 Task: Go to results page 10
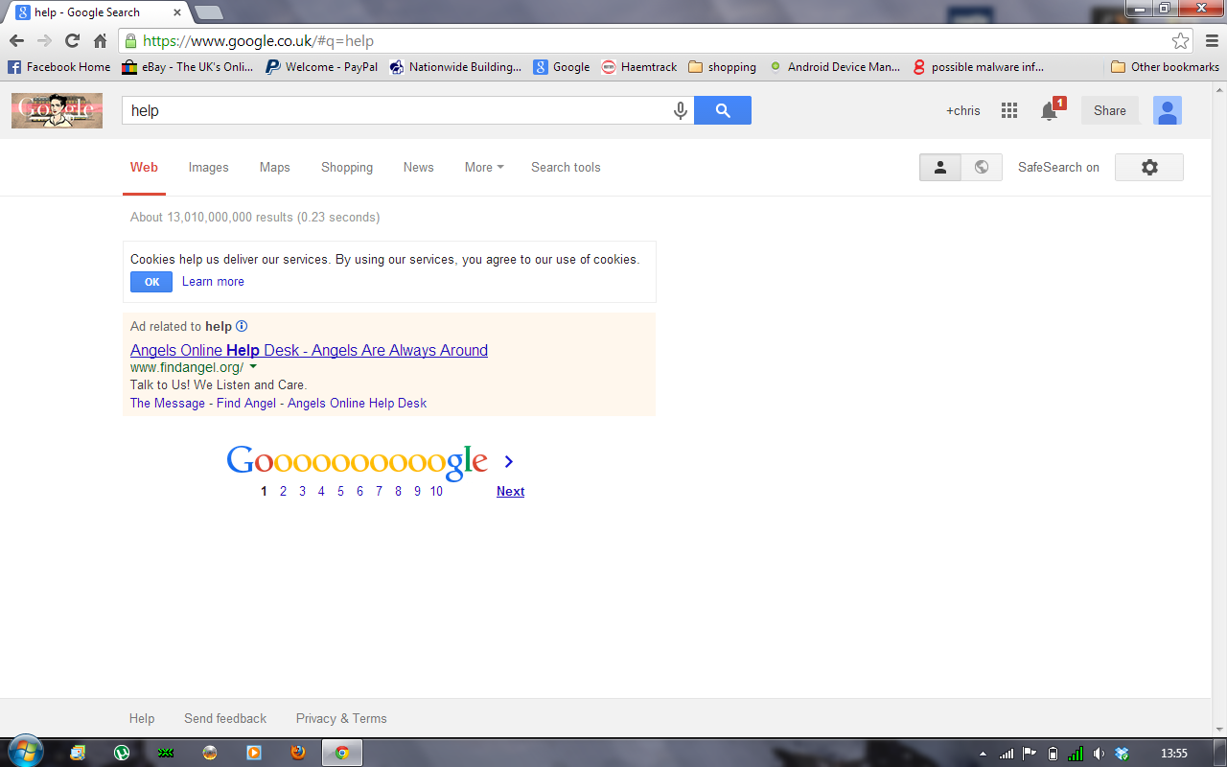[436, 492]
